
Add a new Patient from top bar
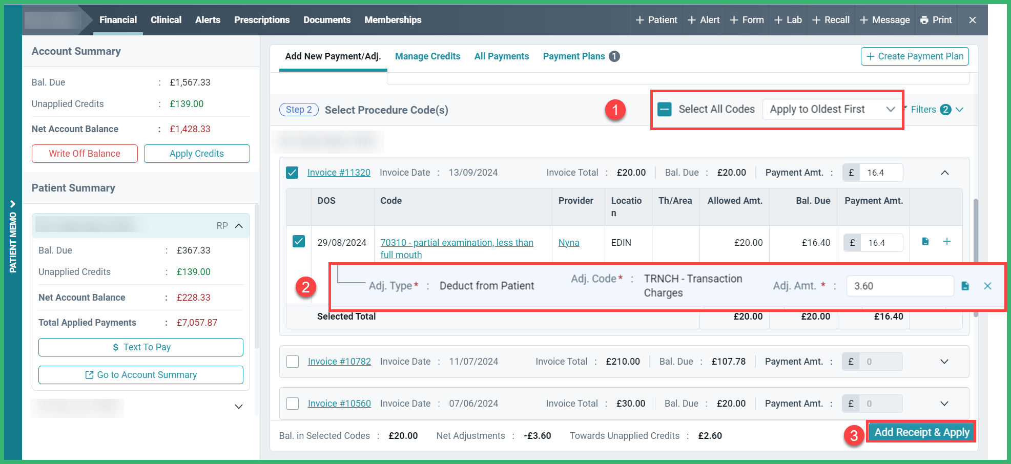[x=656, y=20]
